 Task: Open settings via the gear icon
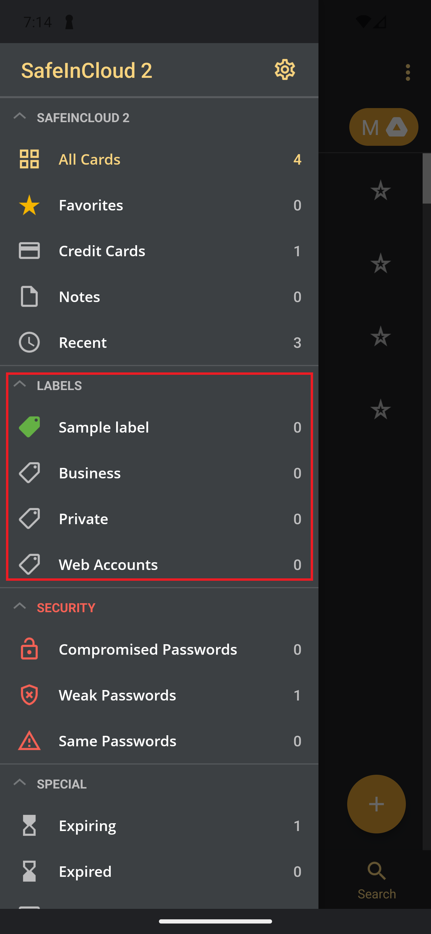pos(285,69)
